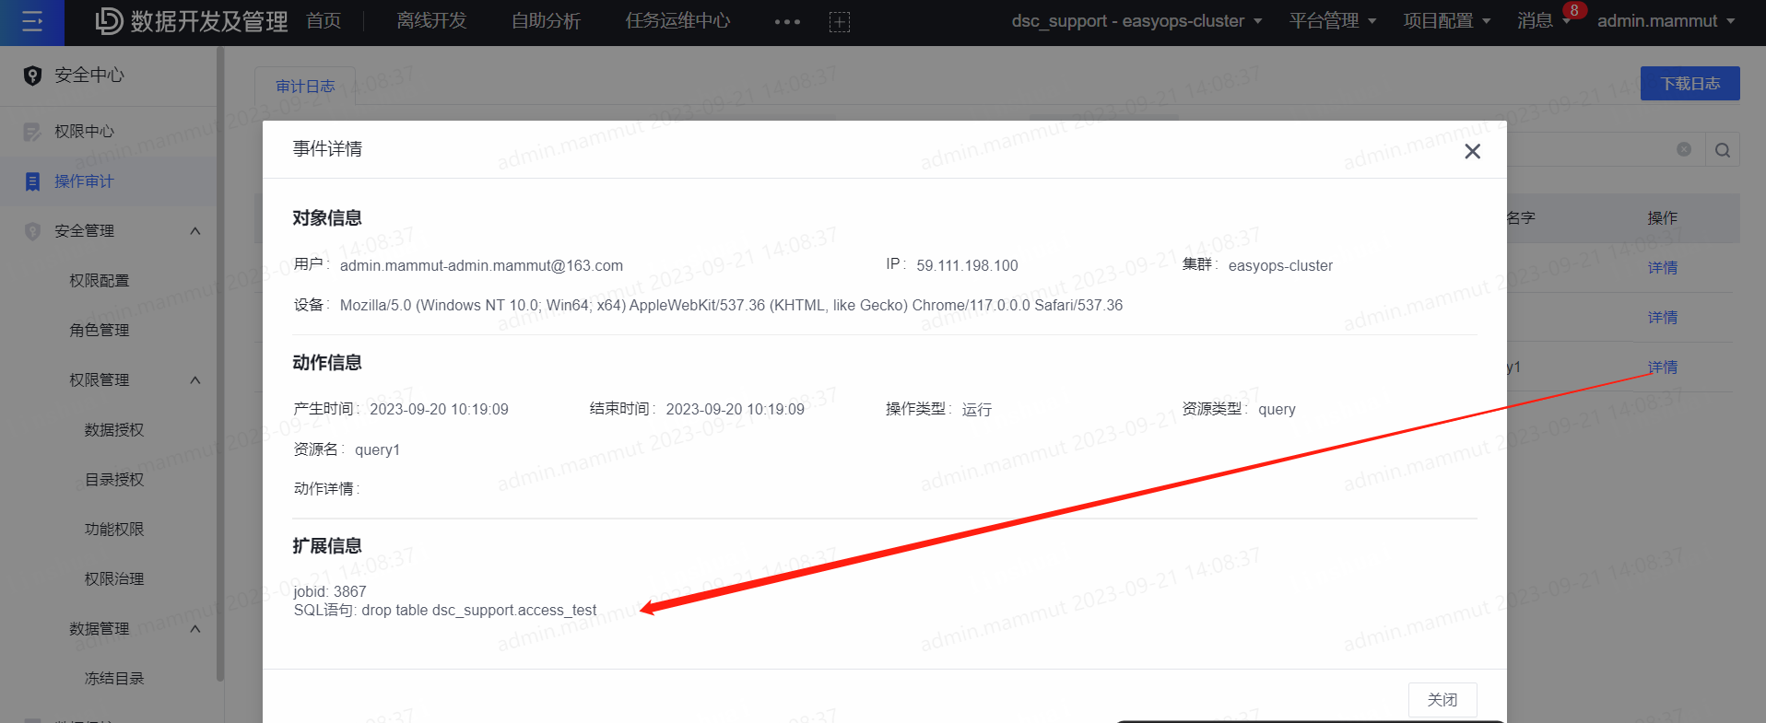This screenshot has height=723, width=1766.
Task: Open the 首页 menu item
Action: pos(324,21)
